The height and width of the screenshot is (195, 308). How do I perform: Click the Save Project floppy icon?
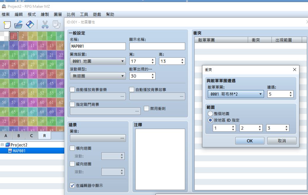pos(30,25)
